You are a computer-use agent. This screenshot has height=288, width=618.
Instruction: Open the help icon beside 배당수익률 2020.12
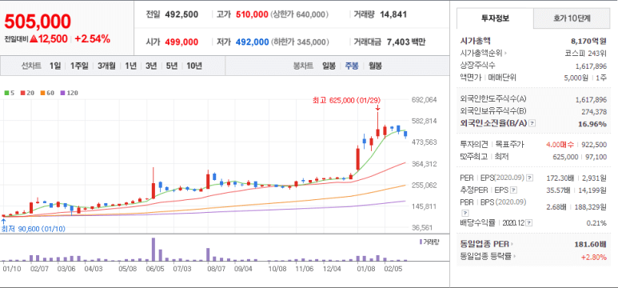529,223
